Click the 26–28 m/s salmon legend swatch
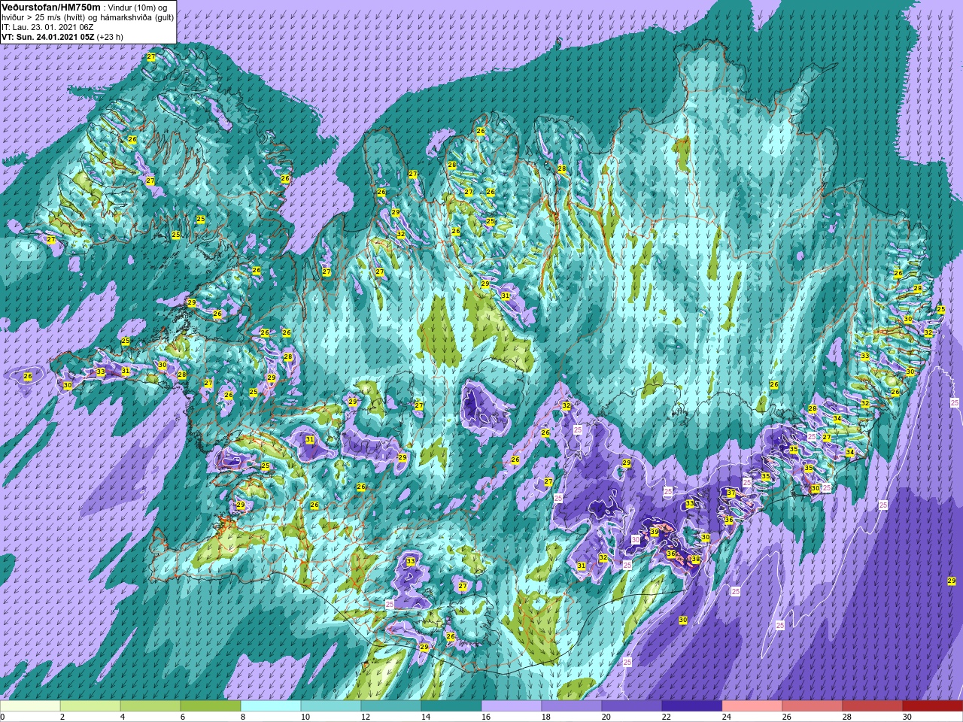The height and width of the screenshot is (722, 963). (x=813, y=706)
